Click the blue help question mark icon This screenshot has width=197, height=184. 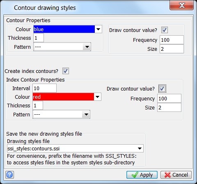(9, 175)
